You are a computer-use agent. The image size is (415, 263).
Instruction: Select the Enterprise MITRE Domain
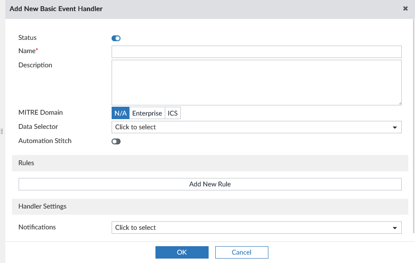tap(147, 113)
